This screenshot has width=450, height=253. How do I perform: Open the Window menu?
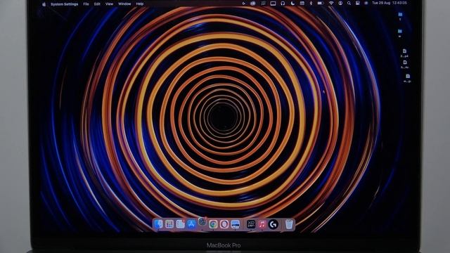[x=124, y=4]
